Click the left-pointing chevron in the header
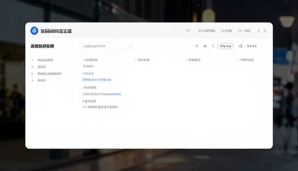The height and width of the screenshot is (171, 298). click(x=265, y=31)
